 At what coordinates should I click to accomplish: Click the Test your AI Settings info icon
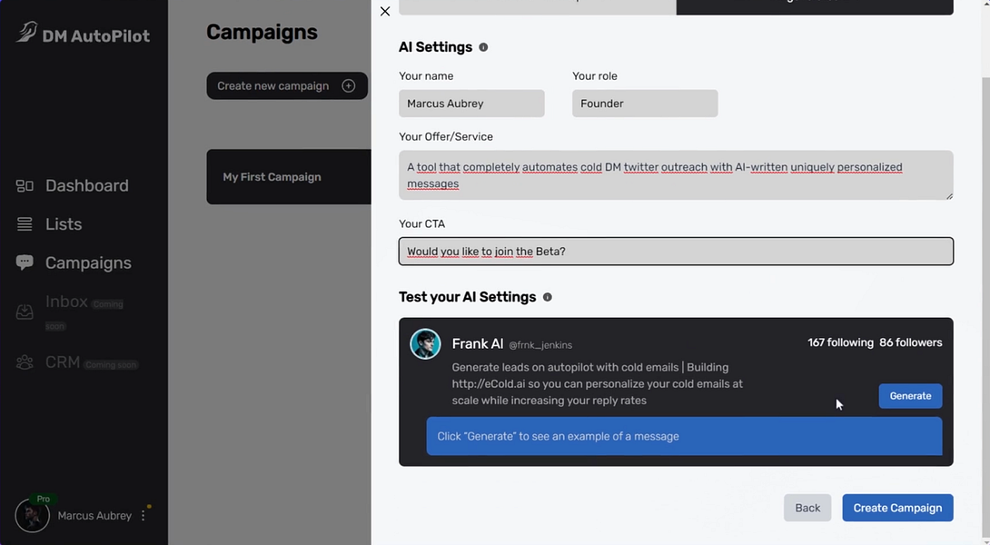tap(547, 297)
